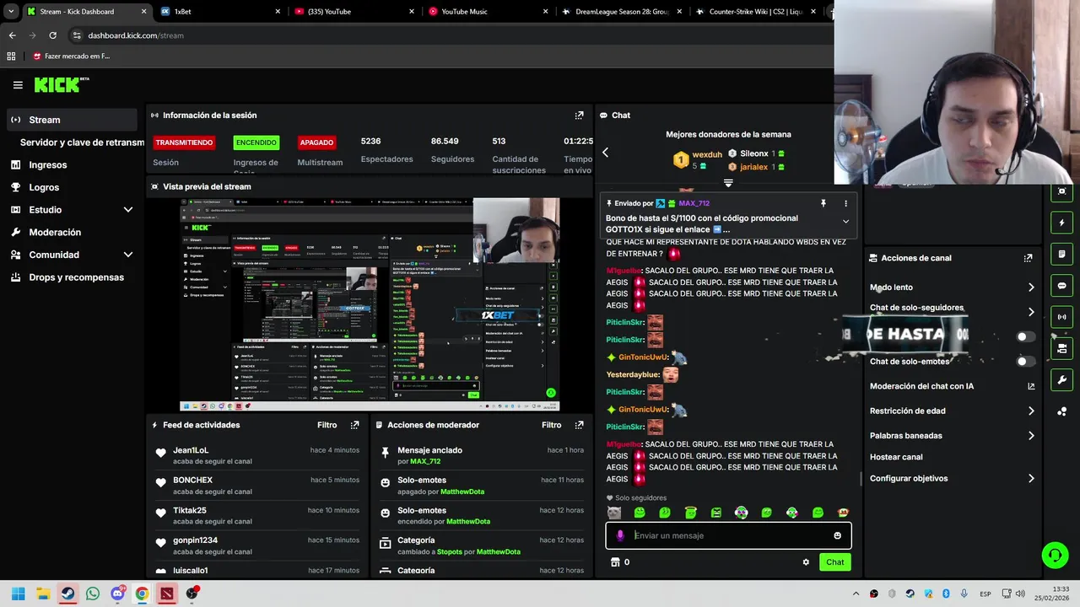This screenshot has height=607, width=1080.
Task: Open Palabras baneadas options arrow
Action: (x=1031, y=436)
